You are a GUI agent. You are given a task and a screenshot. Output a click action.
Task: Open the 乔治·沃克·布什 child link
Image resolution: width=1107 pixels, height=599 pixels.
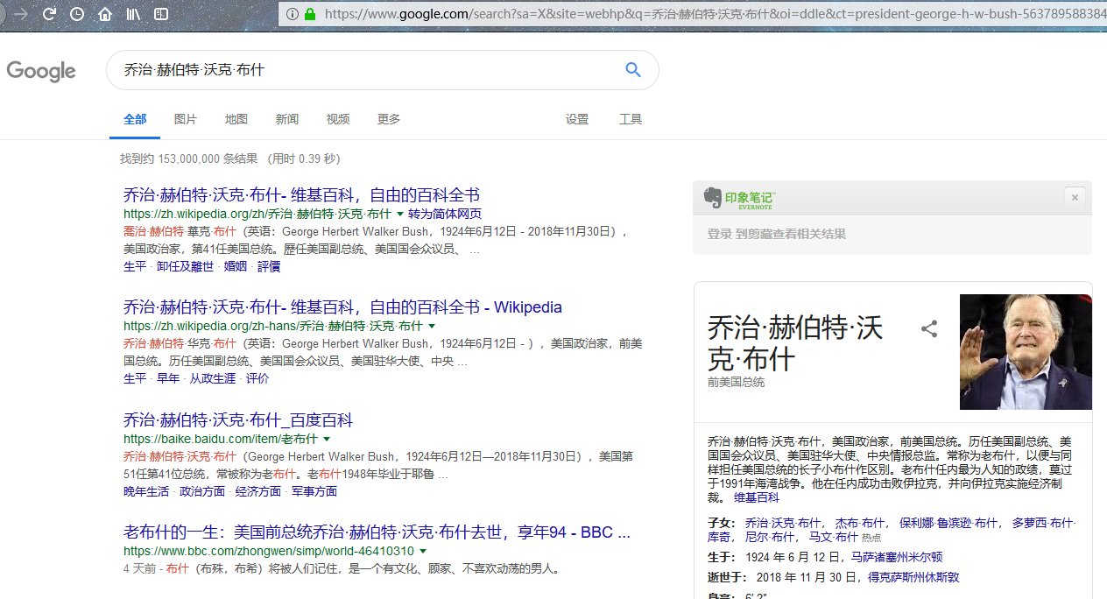pyautogui.click(x=784, y=523)
